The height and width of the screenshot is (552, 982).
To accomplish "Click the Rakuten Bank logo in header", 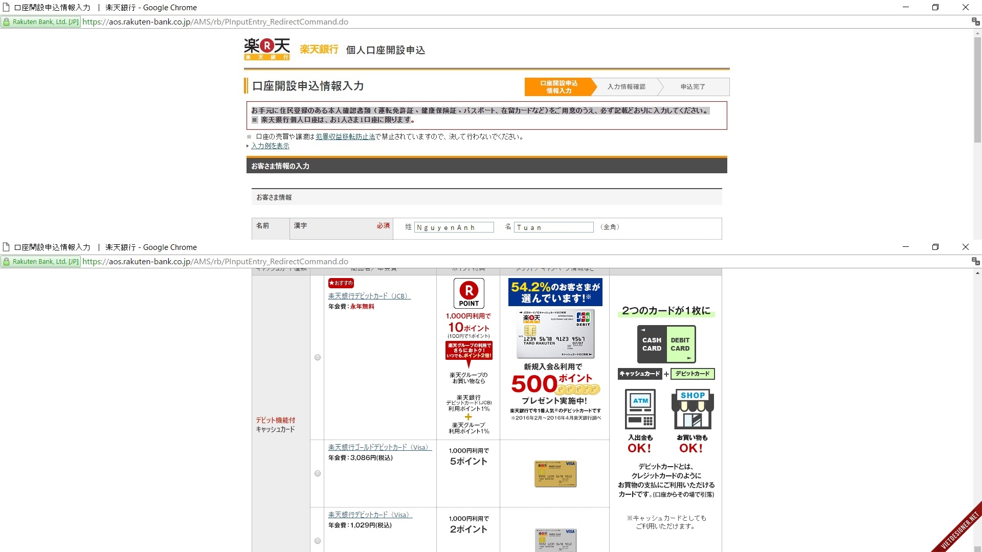I will (267, 49).
